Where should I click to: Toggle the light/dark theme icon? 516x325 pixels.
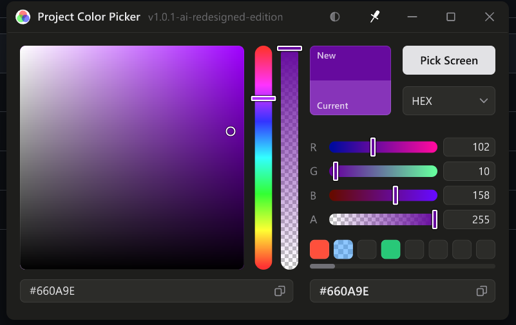335,17
